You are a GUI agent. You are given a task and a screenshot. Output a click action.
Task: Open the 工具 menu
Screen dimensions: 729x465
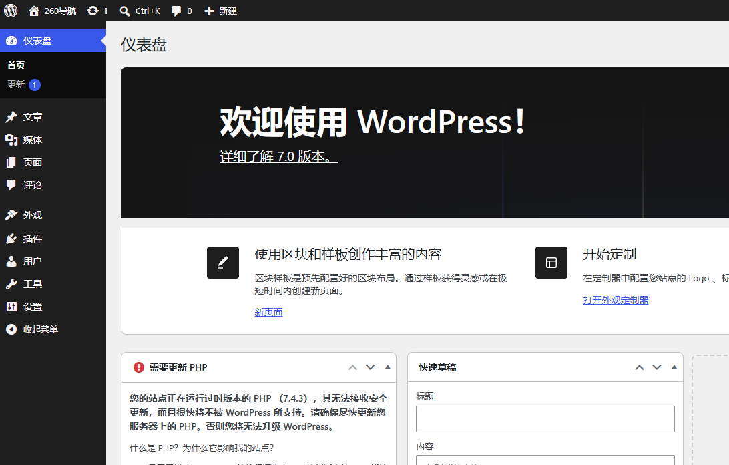coord(53,284)
